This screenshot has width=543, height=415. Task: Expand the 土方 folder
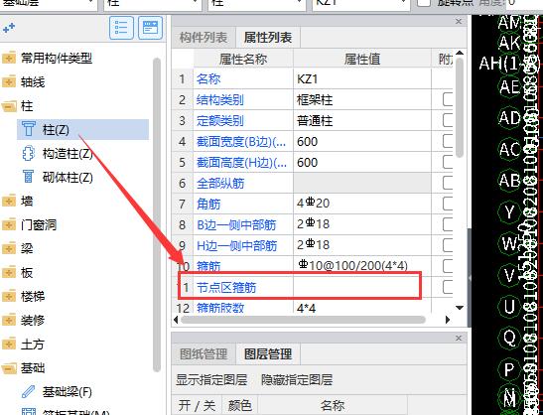[9, 345]
